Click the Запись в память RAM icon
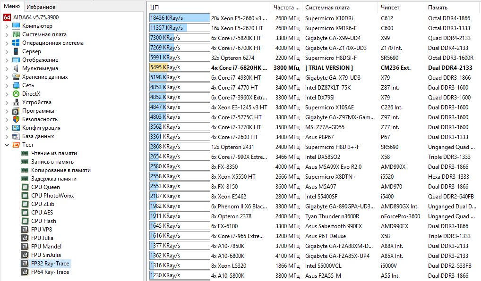 [x=25, y=162]
